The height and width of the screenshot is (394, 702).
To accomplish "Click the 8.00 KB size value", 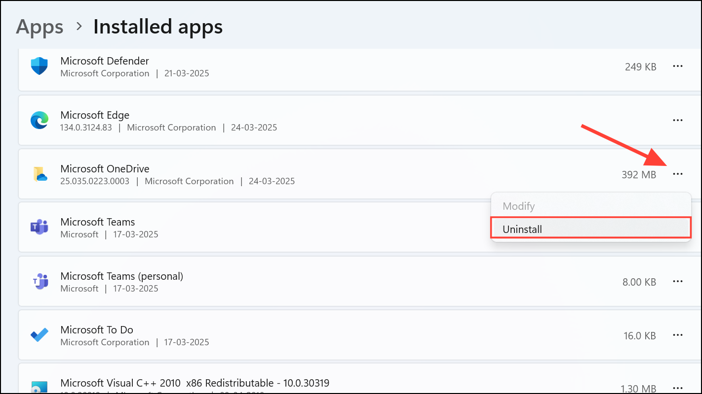I will click(639, 282).
